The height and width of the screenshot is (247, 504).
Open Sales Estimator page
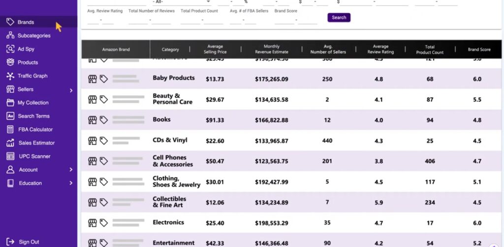pyautogui.click(x=36, y=143)
